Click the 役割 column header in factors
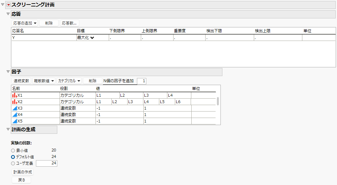 pyautogui.click(x=64, y=89)
